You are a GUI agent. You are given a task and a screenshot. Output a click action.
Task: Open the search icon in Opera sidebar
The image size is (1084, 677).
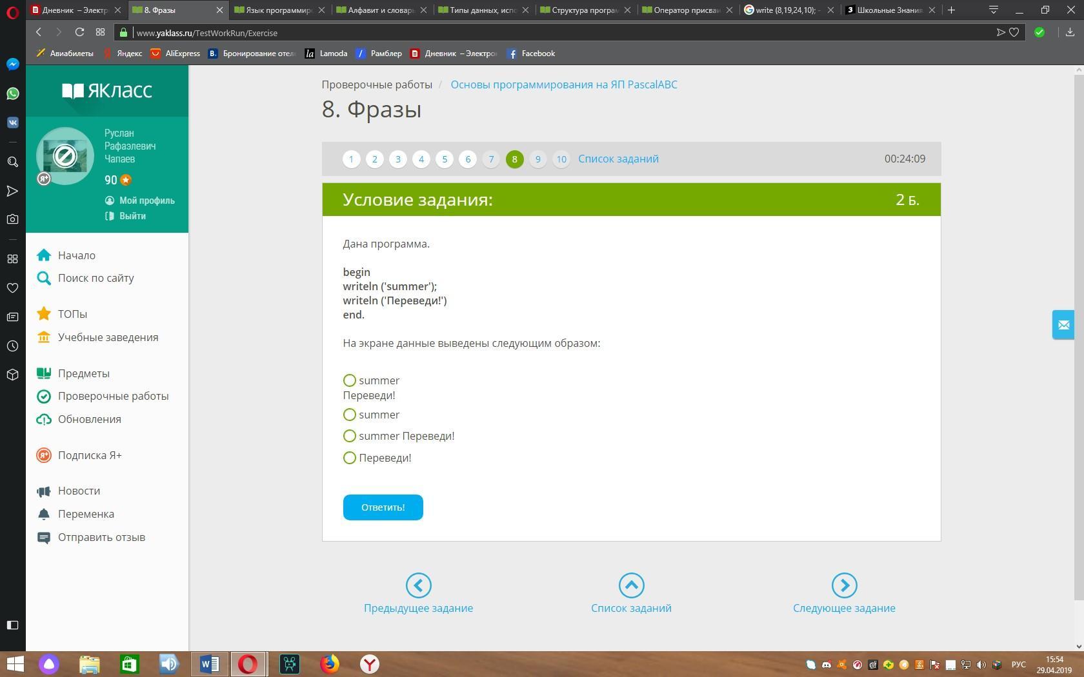point(12,162)
